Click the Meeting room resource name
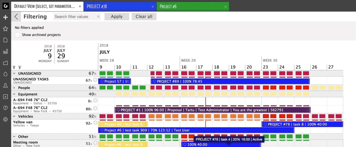 tap(25, 142)
